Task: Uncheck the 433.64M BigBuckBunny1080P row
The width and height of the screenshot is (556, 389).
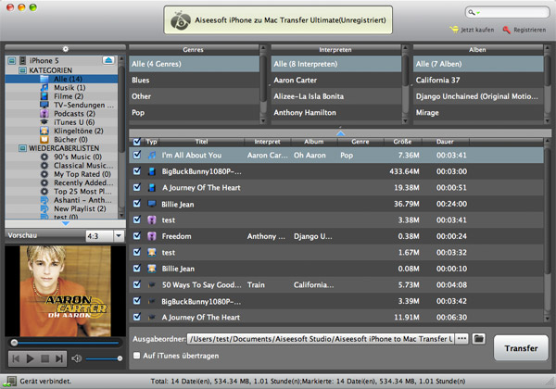Action: point(136,171)
